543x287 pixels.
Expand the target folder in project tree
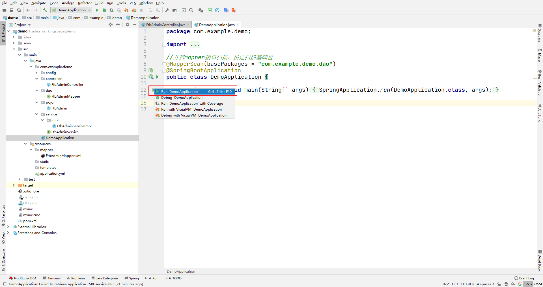point(14,185)
